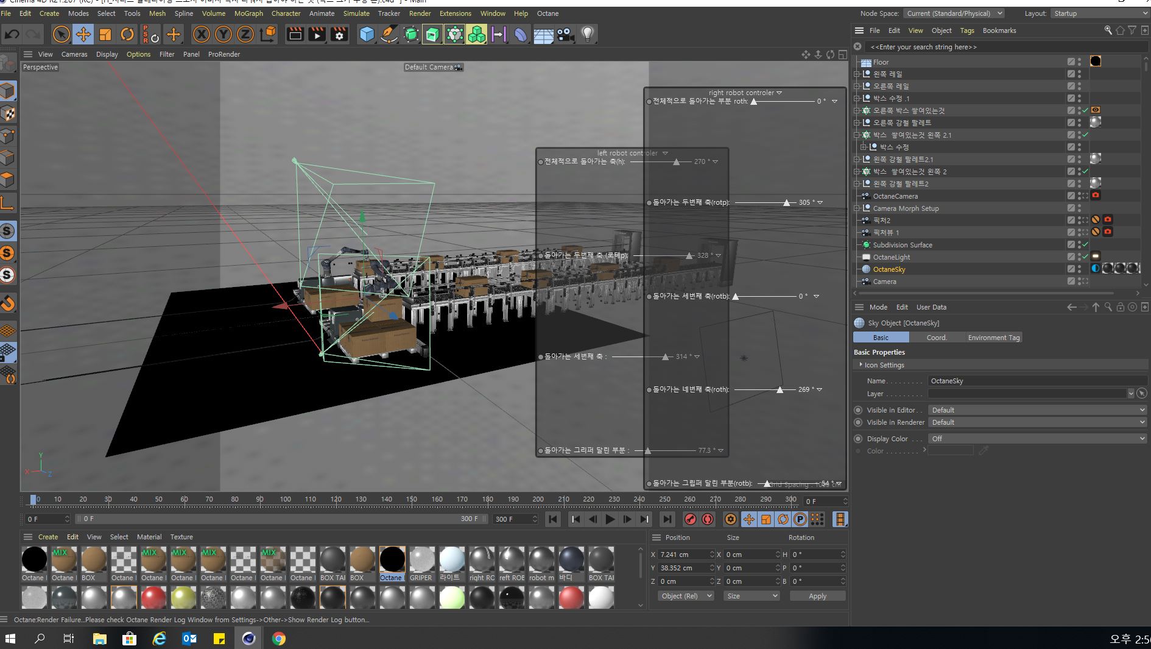
Task: Click frame 100 on timeline ruler
Action: (285, 500)
